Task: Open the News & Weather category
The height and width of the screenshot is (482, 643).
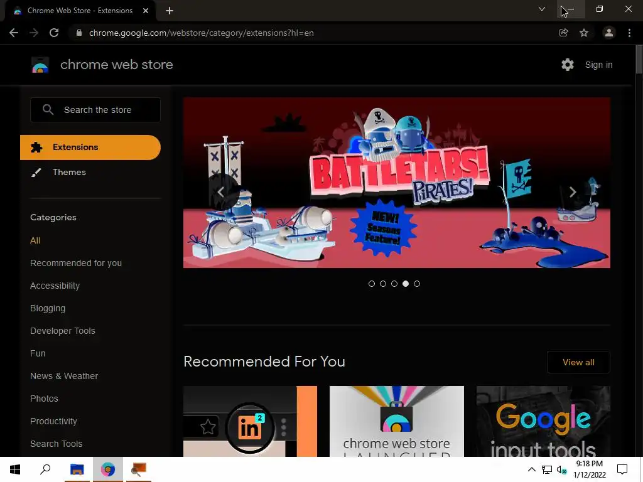Action: pyautogui.click(x=64, y=376)
